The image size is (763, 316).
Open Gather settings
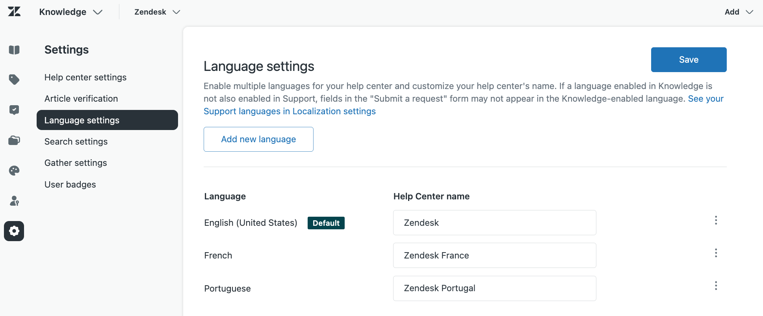76,163
